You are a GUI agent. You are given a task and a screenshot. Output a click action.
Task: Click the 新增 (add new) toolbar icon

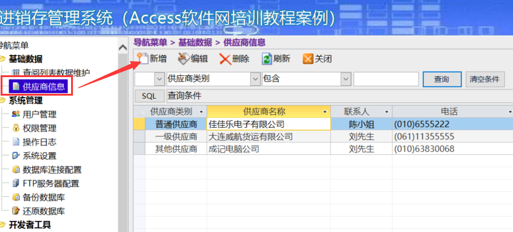click(x=143, y=59)
